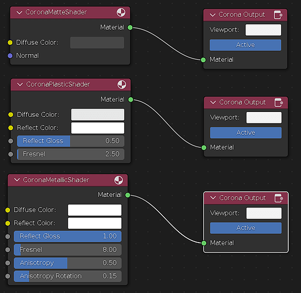This screenshot has width=301, height=293.
Task: Select Corona Output title connected to CoronaMetallicShader
Action: (242, 198)
